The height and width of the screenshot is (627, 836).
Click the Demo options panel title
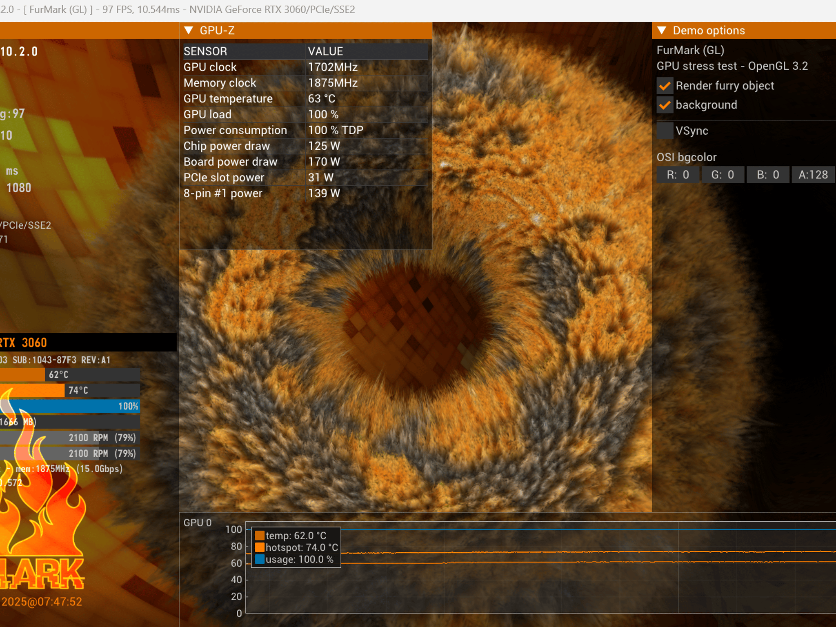709,31
